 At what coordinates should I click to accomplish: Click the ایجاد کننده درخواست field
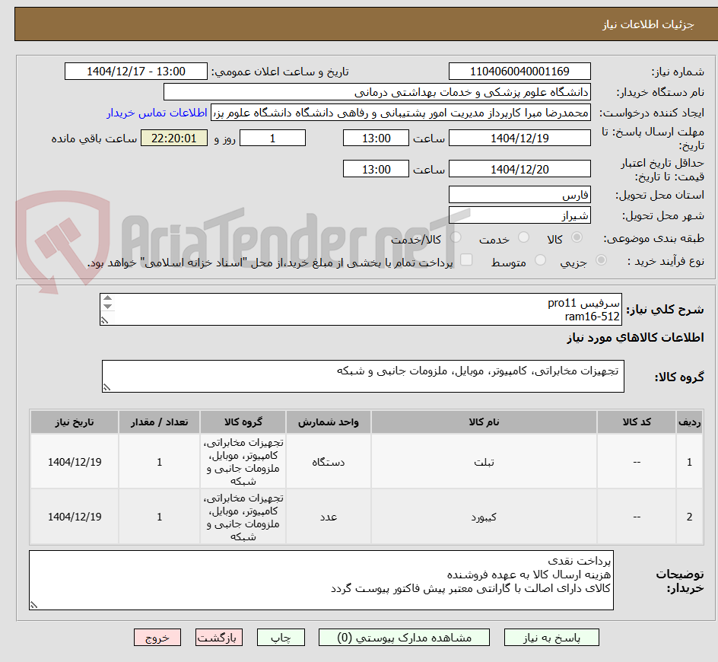[401, 113]
